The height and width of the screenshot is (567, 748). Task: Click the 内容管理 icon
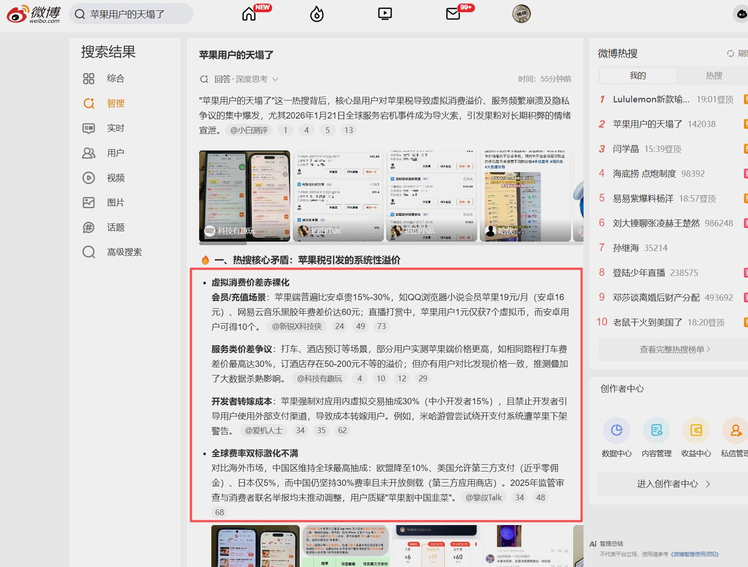pyautogui.click(x=657, y=430)
